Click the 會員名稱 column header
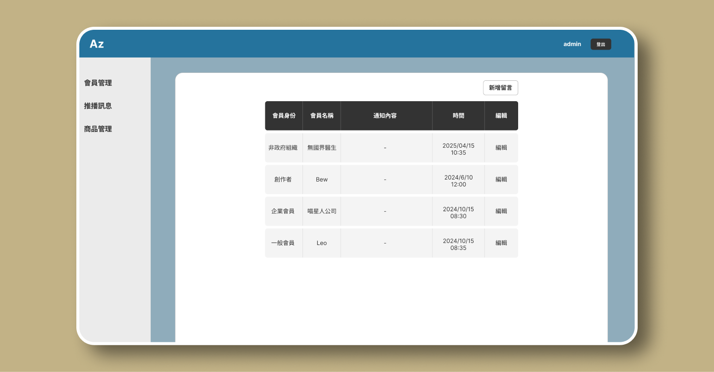The width and height of the screenshot is (714, 372). [x=322, y=116]
